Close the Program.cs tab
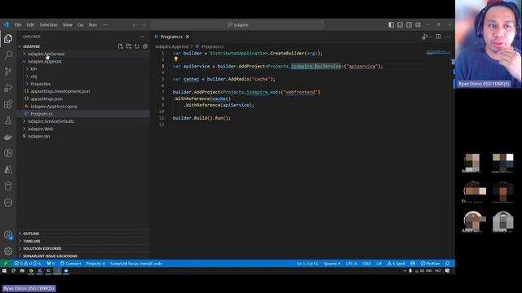This screenshot has width=522, height=293. point(188,37)
